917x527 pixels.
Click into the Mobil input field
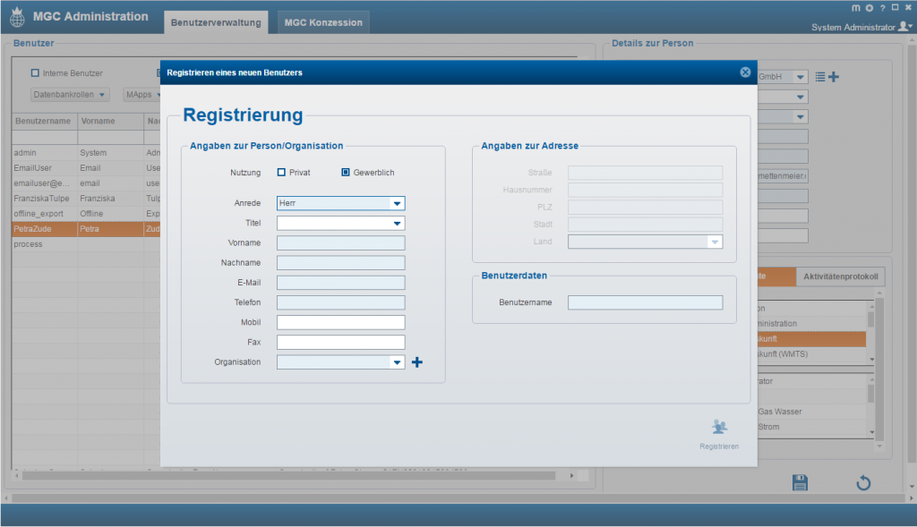tap(340, 322)
